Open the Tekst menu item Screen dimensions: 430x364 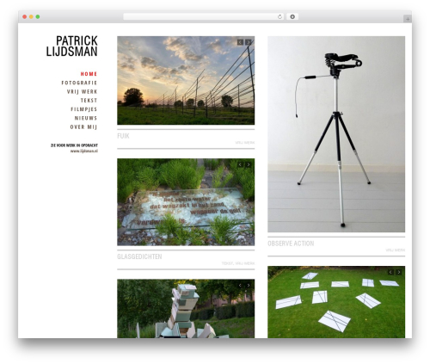89,101
